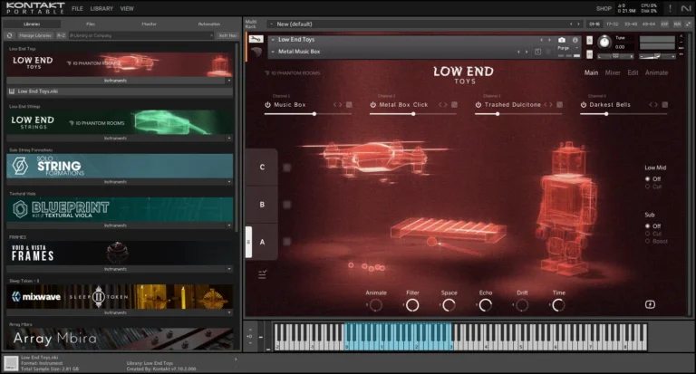Toggle power on Darkest Bells channel
Image resolution: width=696 pixels, height=374 pixels.
[x=584, y=105]
